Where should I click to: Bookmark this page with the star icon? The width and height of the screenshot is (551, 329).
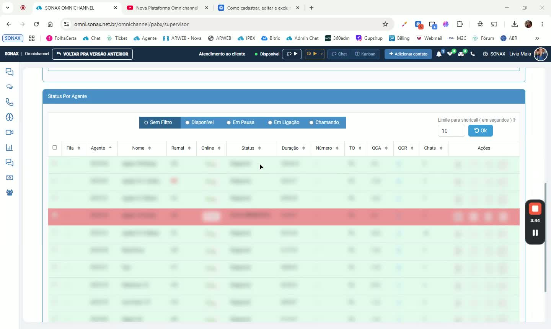385,24
